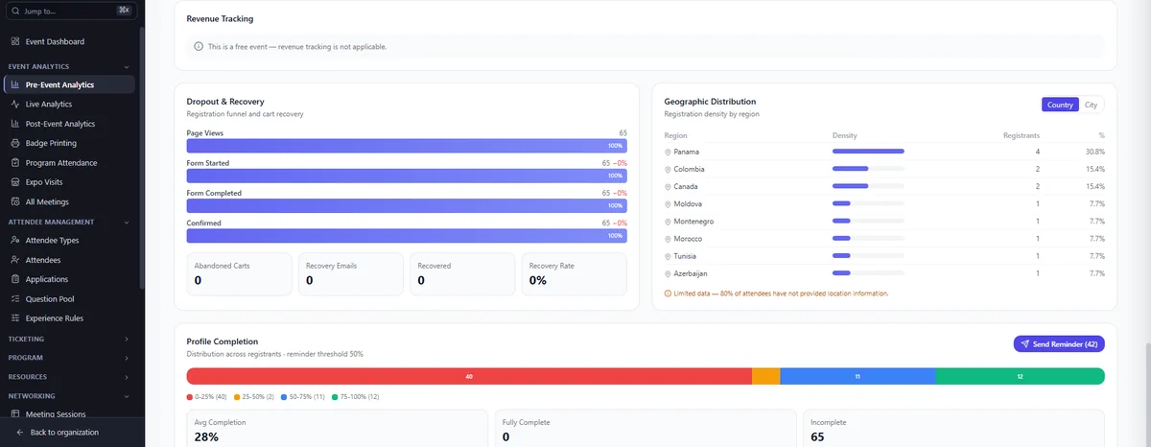Click the blue 50-75% profile completion segment
1151x447 pixels.
(x=857, y=377)
